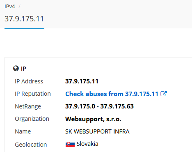Click the external link icon after abuses link
This screenshot has height=152, width=192.
(164, 94)
